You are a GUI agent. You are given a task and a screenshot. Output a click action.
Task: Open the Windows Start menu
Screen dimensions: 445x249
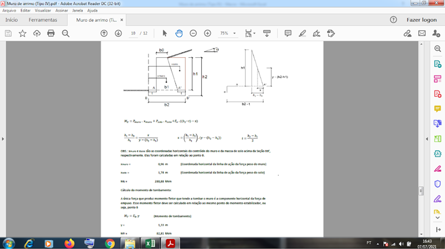[x=8, y=243]
